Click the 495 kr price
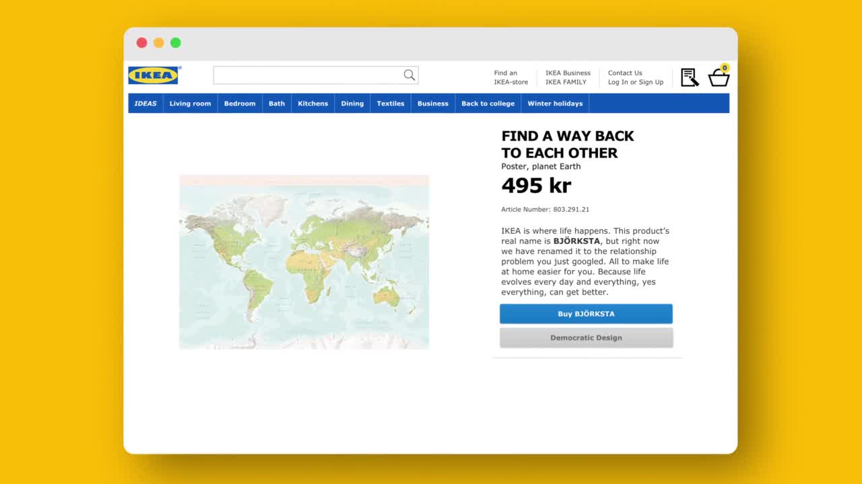 [x=536, y=185]
